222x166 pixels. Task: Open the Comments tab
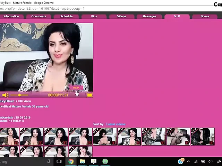(x=39, y=16)
